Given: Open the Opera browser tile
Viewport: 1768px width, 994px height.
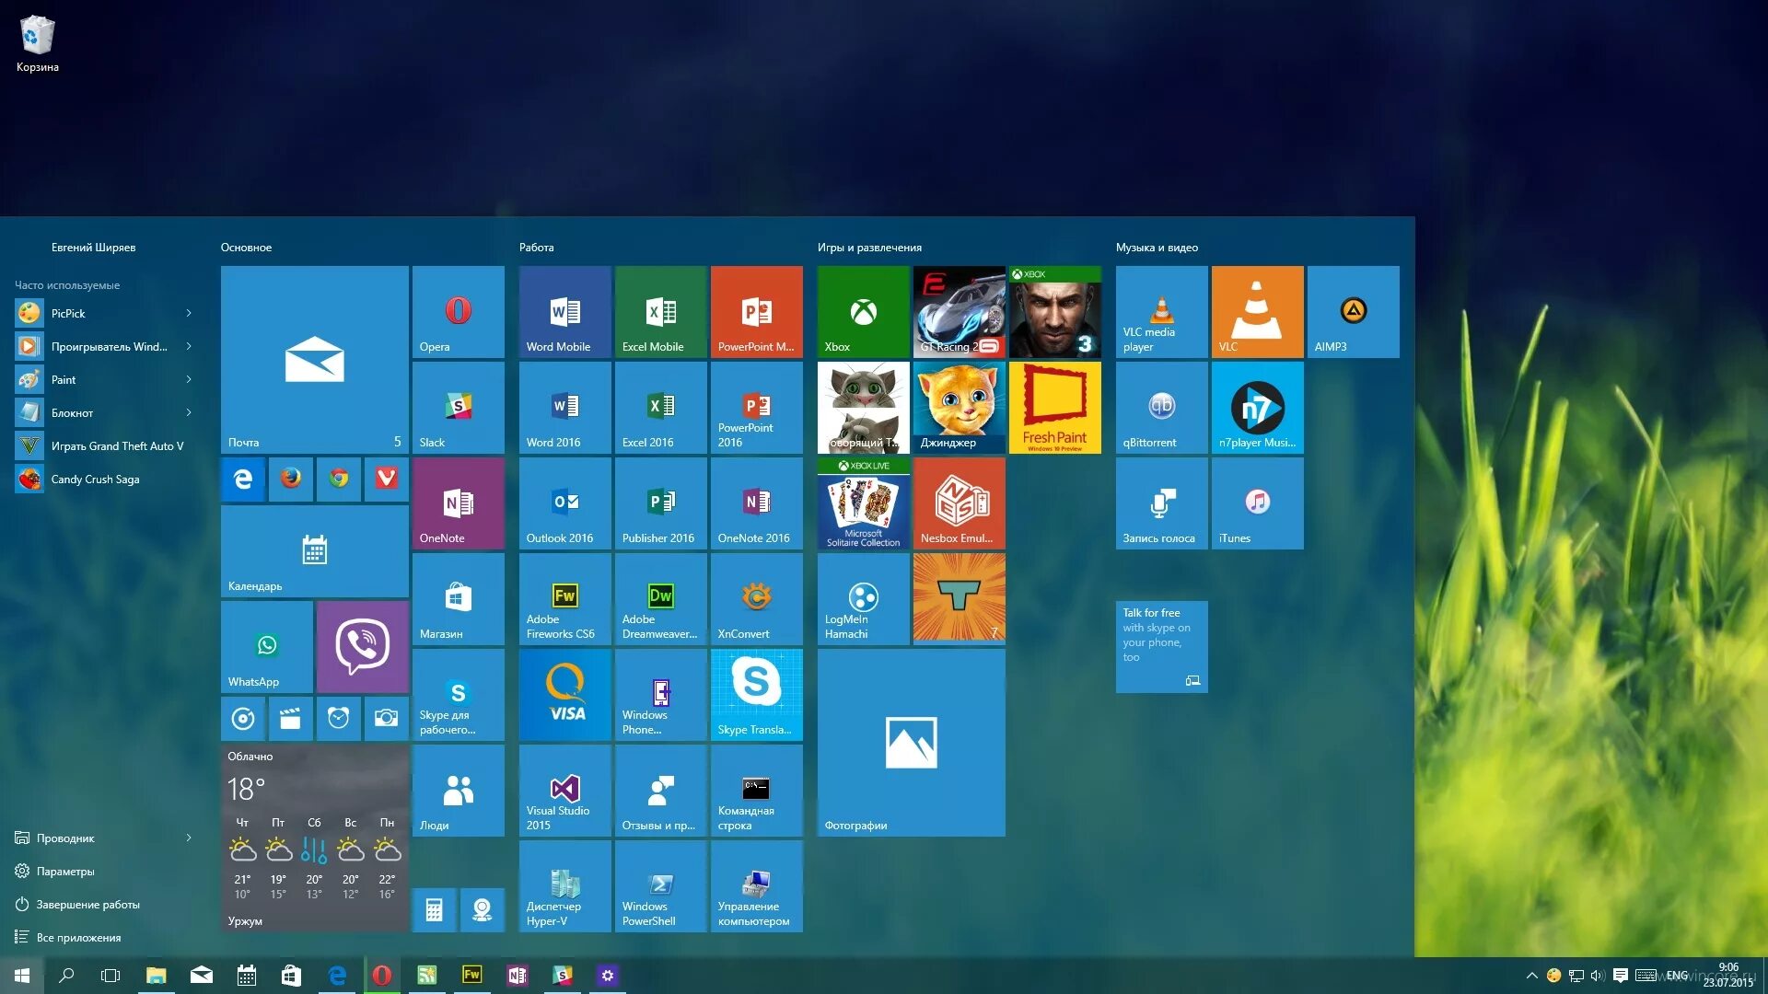Looking at the screenshot, I should [459, 312].
